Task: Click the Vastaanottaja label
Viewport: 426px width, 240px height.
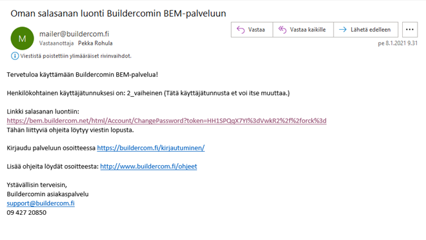Action: 56,43
